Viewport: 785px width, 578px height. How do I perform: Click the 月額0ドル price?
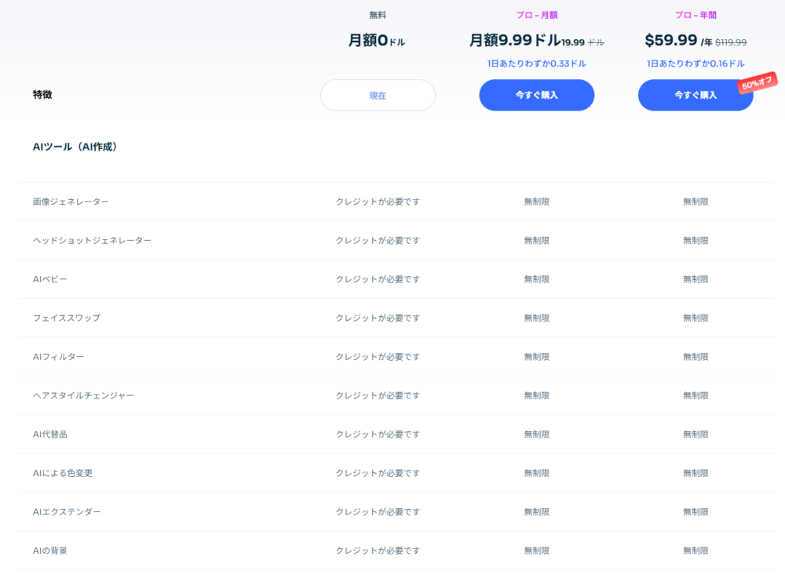coord(377,40)
